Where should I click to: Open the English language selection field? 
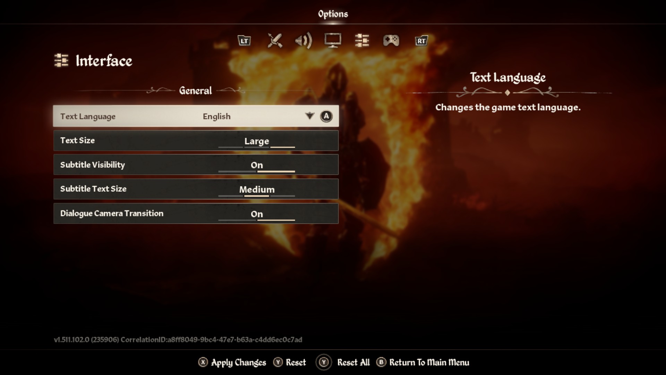pos(217,116)
